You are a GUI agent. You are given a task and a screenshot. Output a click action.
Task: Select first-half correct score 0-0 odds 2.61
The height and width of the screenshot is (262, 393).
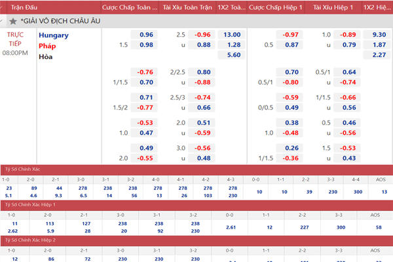(231, 227)
